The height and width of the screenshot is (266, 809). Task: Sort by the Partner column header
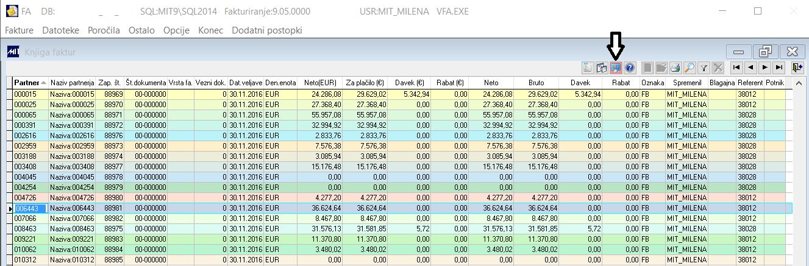tap(30, 82)
